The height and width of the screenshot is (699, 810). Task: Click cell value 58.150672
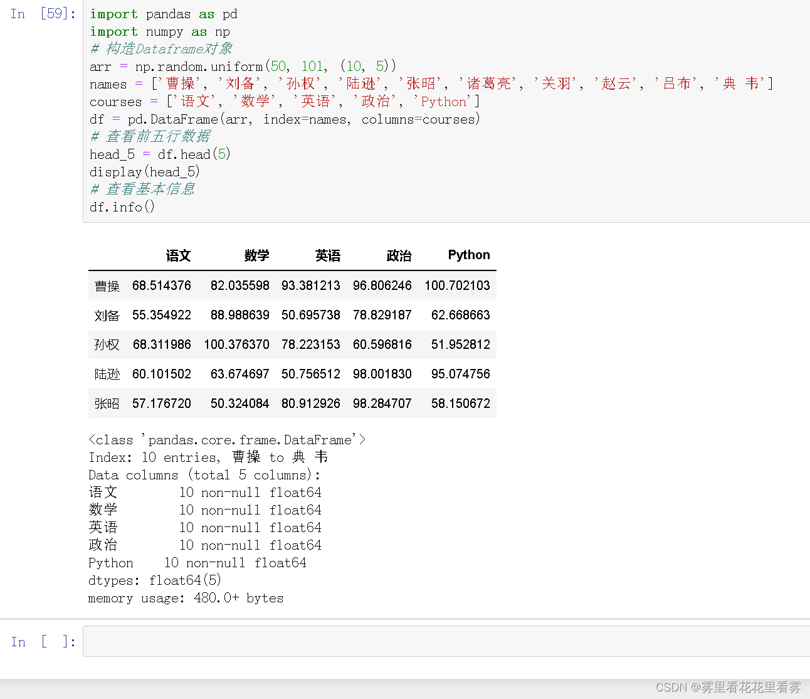coord(461,403)
